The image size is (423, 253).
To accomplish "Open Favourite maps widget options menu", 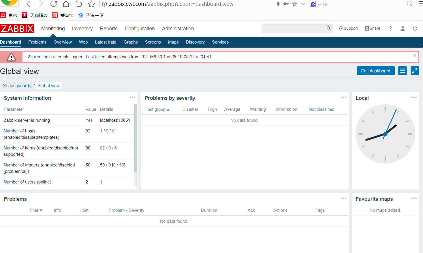I will coord(414,198).
